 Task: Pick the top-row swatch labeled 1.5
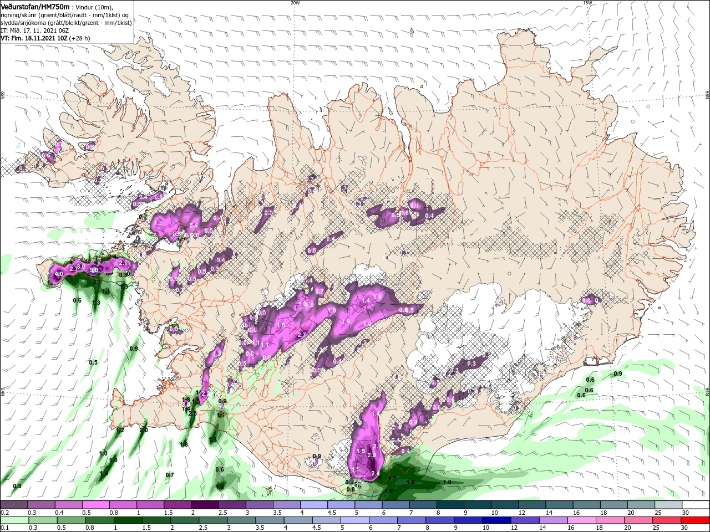(177, 505)
